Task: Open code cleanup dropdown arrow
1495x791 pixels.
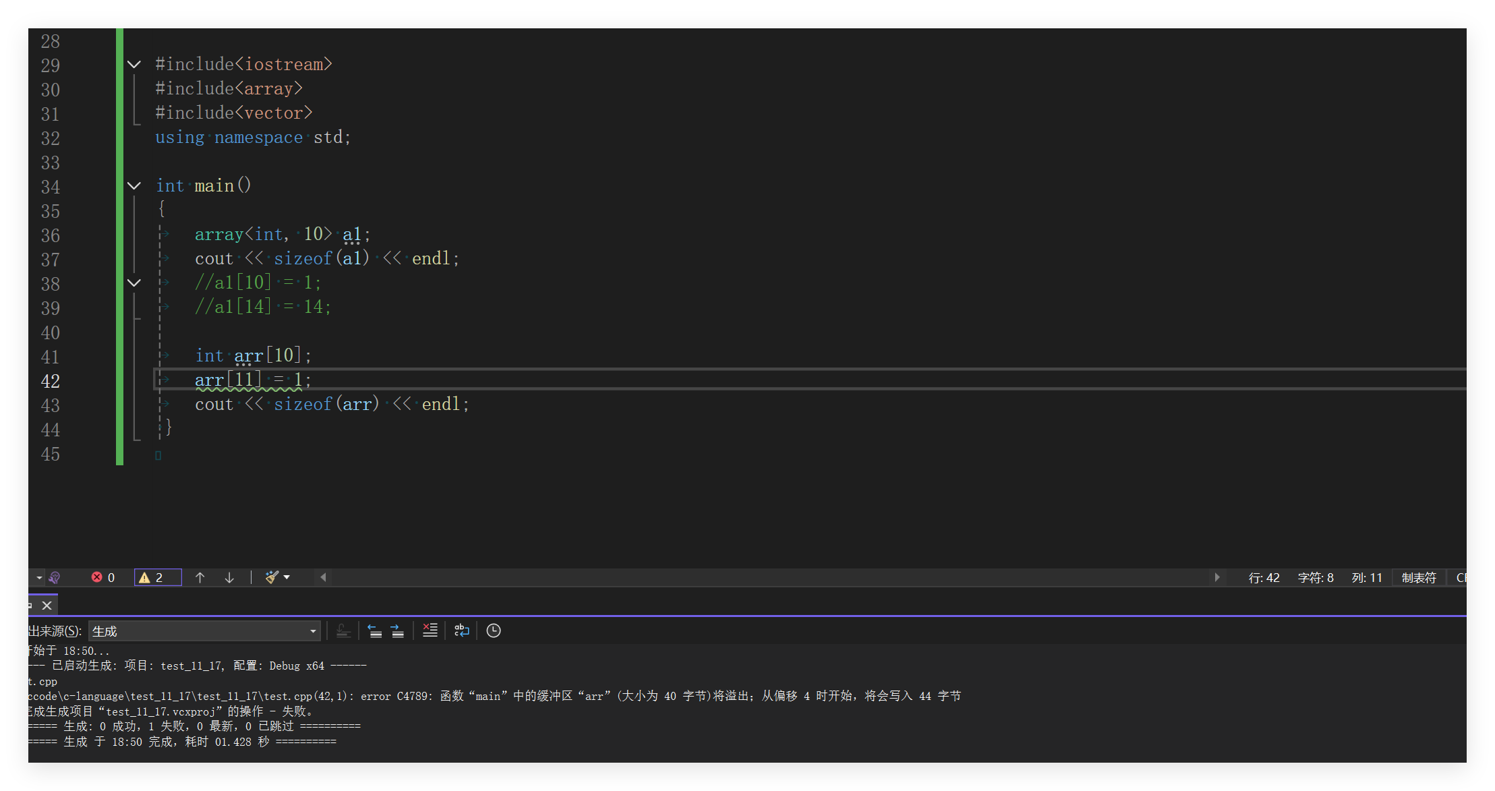Action: coord(287,577)
